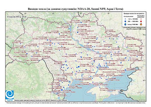The width and height of the screenshot is (151, 107).
Task: Click the red marker near Dibrivka label
Action: (63, 65)
